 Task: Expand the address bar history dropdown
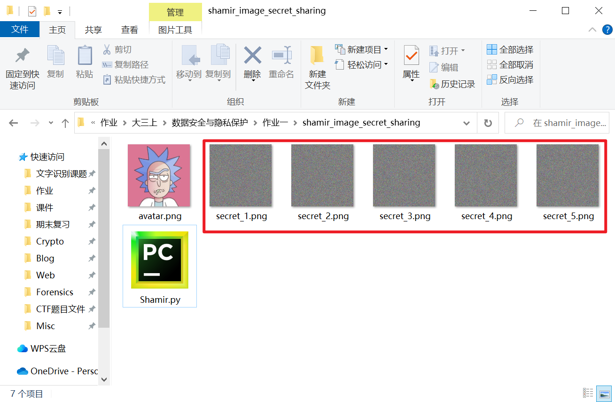point(466,122)
